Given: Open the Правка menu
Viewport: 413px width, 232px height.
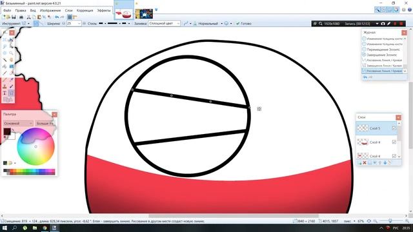Looking at the screenshot, I should [20, 10].
